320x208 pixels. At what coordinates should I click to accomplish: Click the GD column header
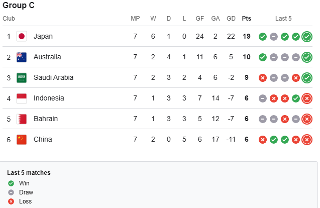tap(231, 19)
